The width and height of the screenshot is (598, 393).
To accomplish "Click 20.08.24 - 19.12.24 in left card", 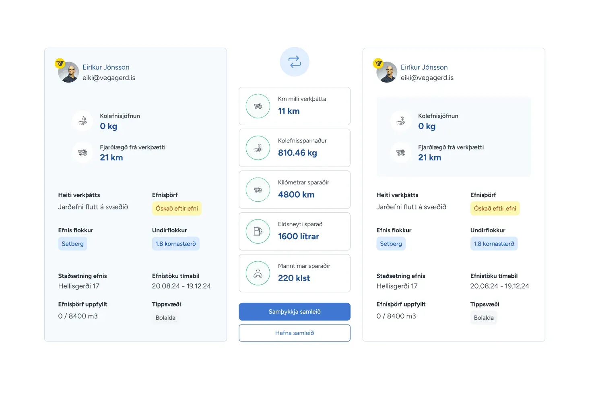I will (181, 286).
